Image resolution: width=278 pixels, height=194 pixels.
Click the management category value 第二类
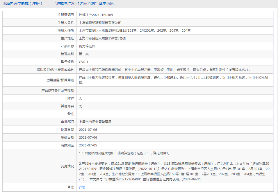[84, 54]
